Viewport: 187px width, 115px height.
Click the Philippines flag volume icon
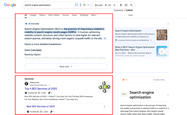coord(96,5)
